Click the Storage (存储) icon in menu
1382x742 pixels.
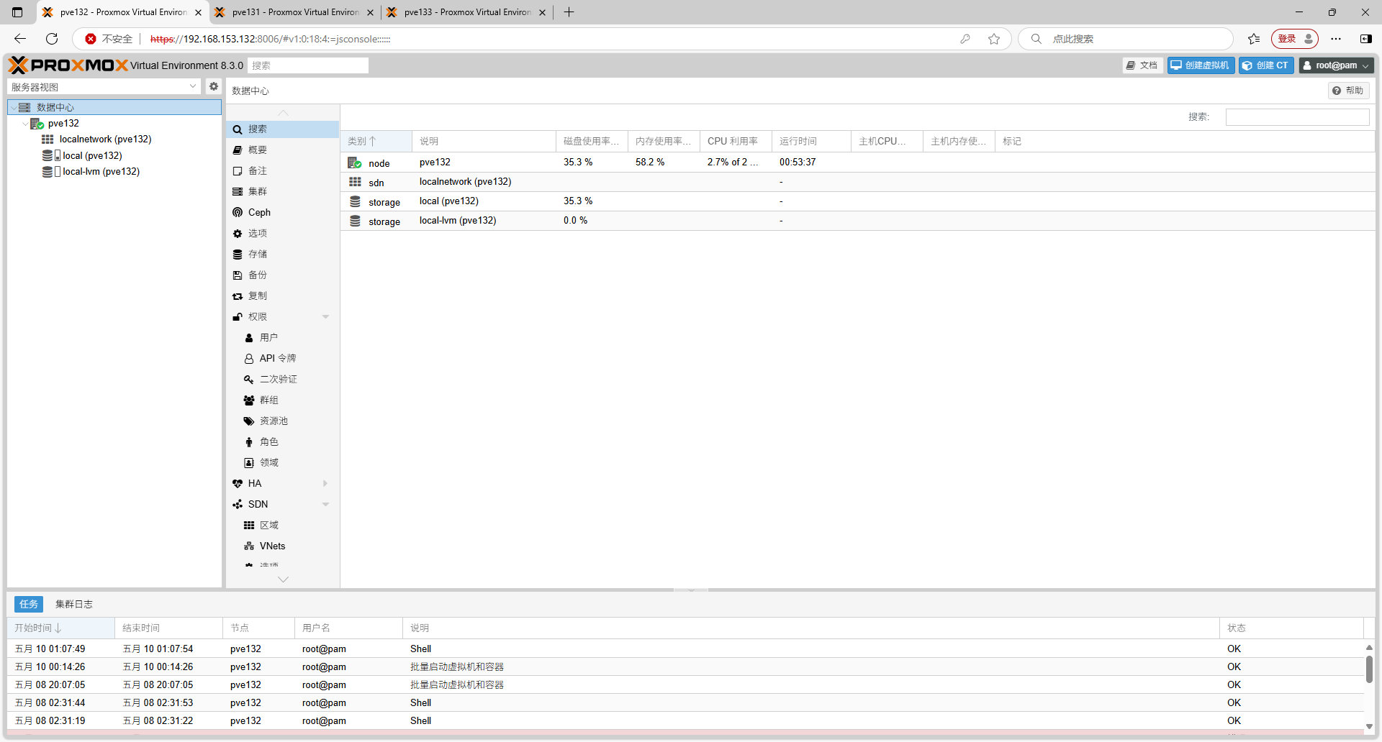pyautogui.click(x=238, y=255)
